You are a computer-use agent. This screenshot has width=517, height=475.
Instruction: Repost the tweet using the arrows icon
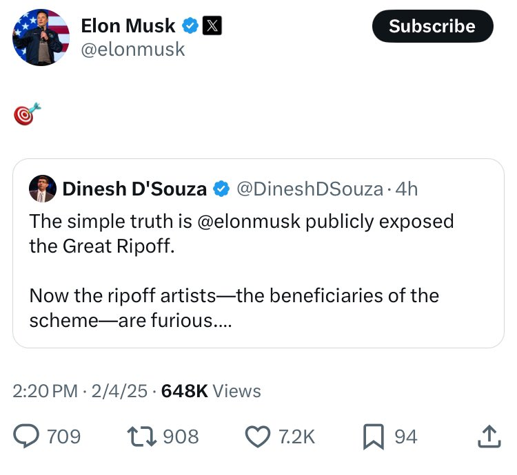click(143, 436)
